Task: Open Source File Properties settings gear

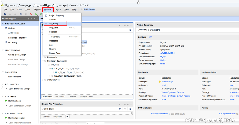Action: point(130,109)
